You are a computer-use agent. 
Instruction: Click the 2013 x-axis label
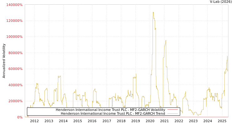49,121
